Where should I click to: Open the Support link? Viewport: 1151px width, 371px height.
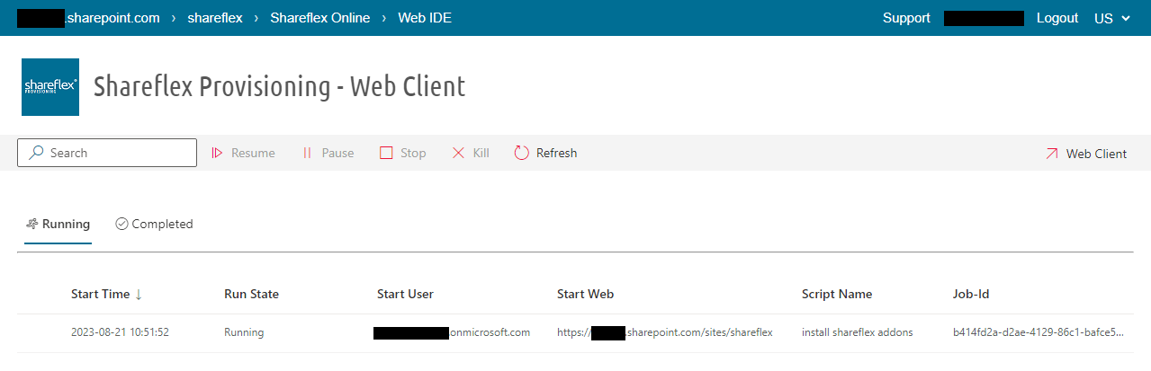[x=906, y=18]
